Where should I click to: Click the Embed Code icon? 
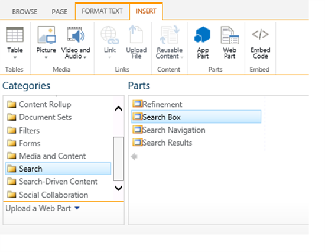pyautogui.click(x=261, y=34)
